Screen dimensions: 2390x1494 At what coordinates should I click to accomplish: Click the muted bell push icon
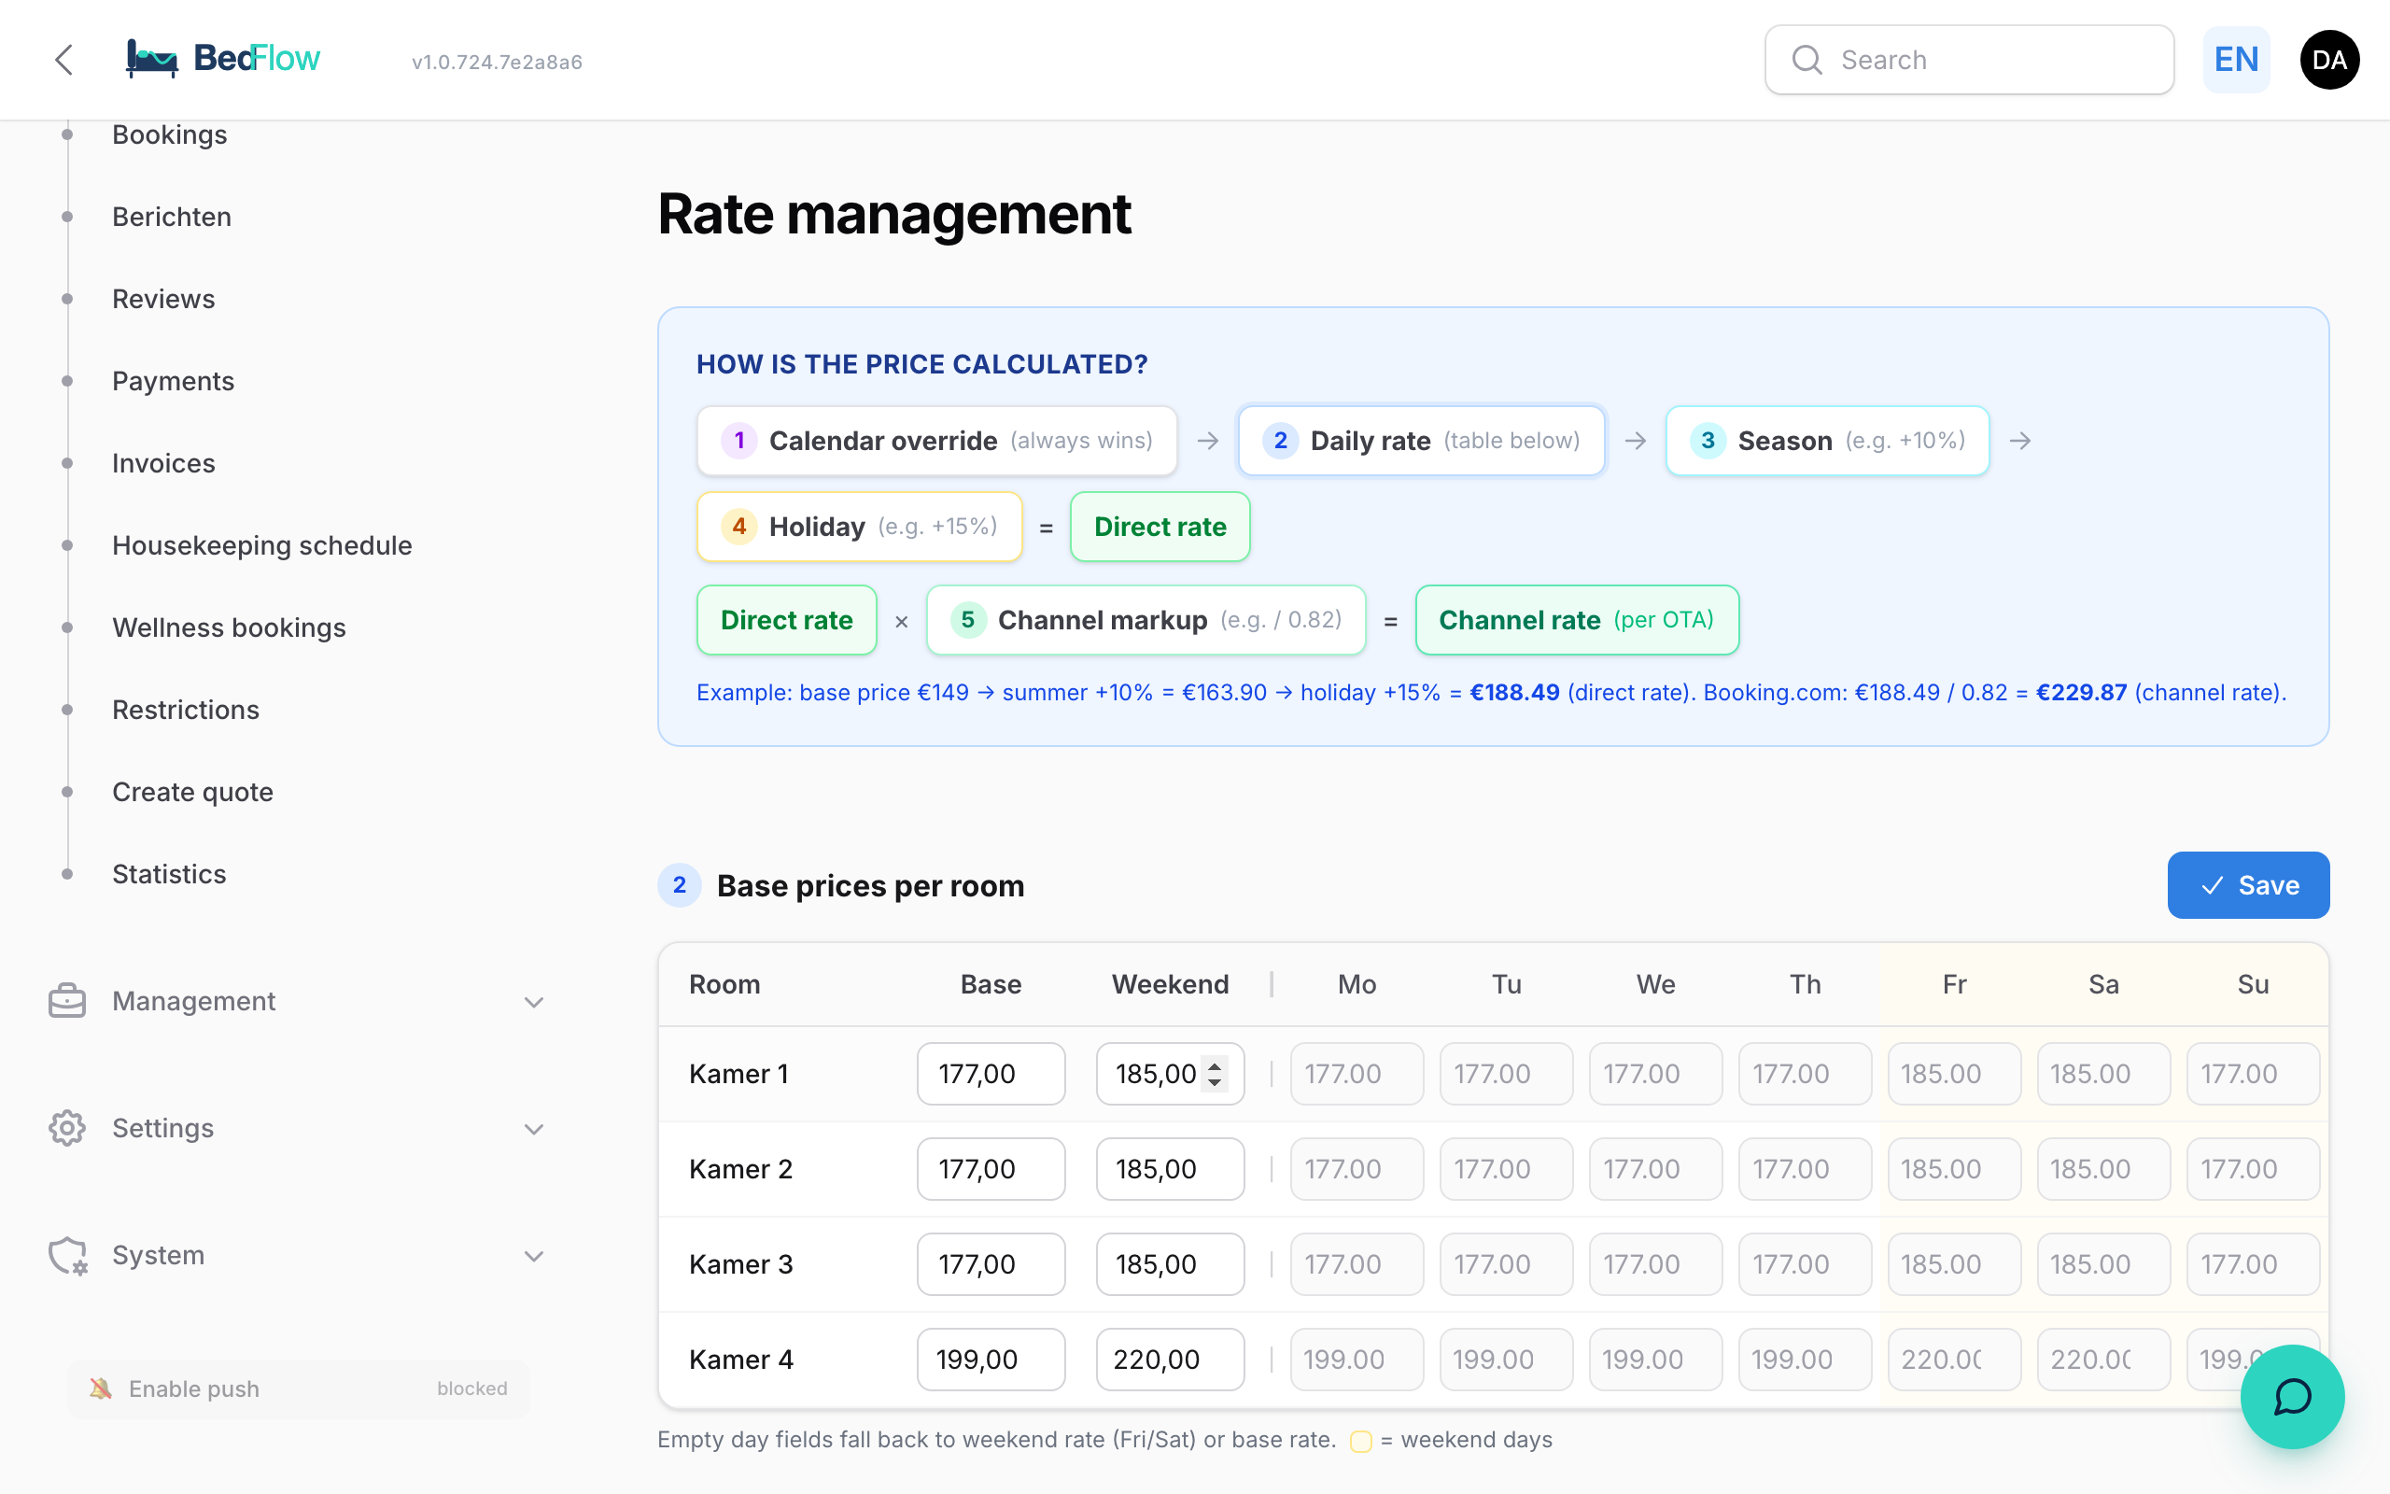tap(100, 1388)
